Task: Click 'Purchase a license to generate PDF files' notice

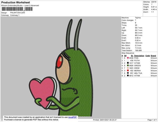Action: [x=31, y=120]
